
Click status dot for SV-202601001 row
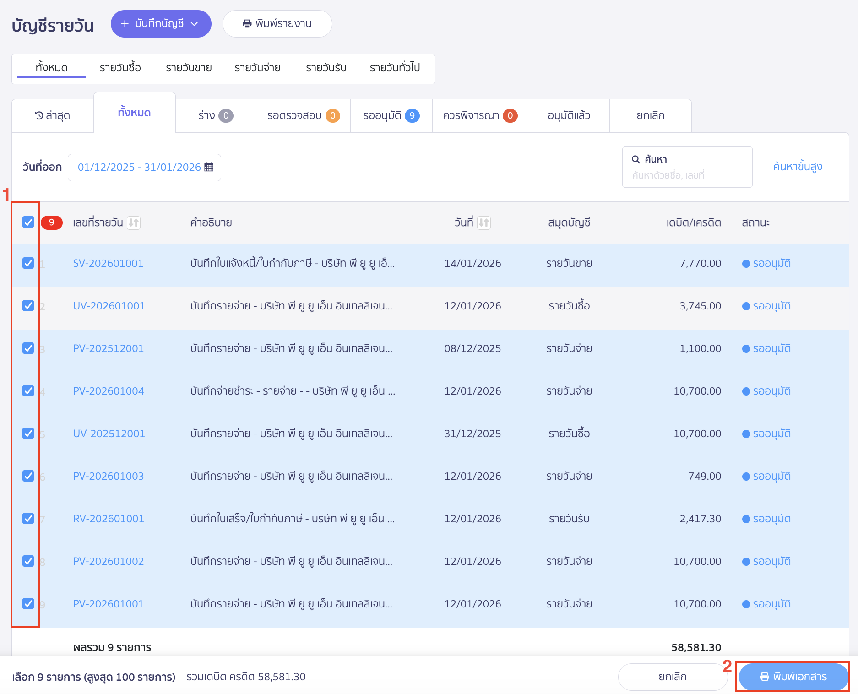tap(746, 264)
